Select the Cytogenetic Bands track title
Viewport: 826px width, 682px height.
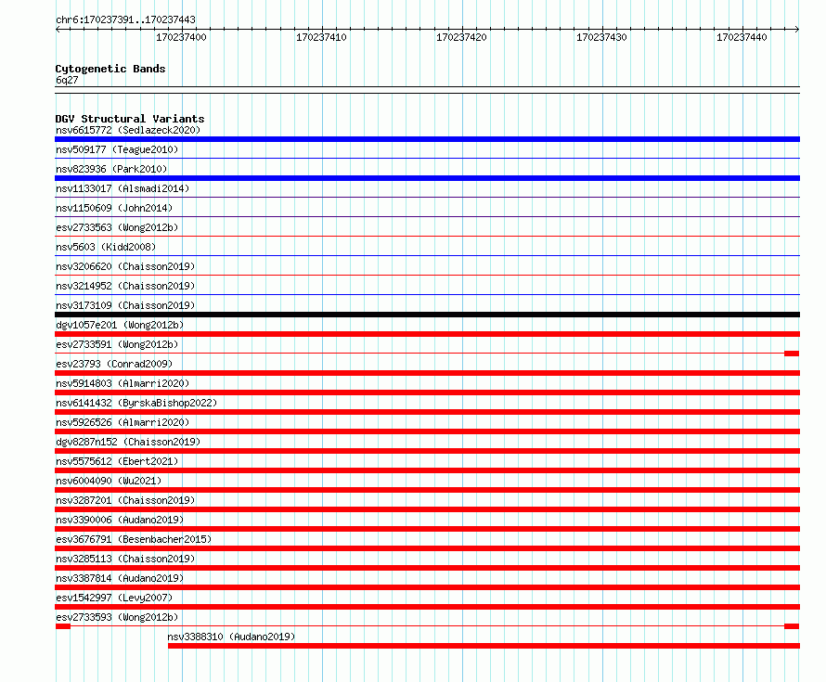(110, 69)
